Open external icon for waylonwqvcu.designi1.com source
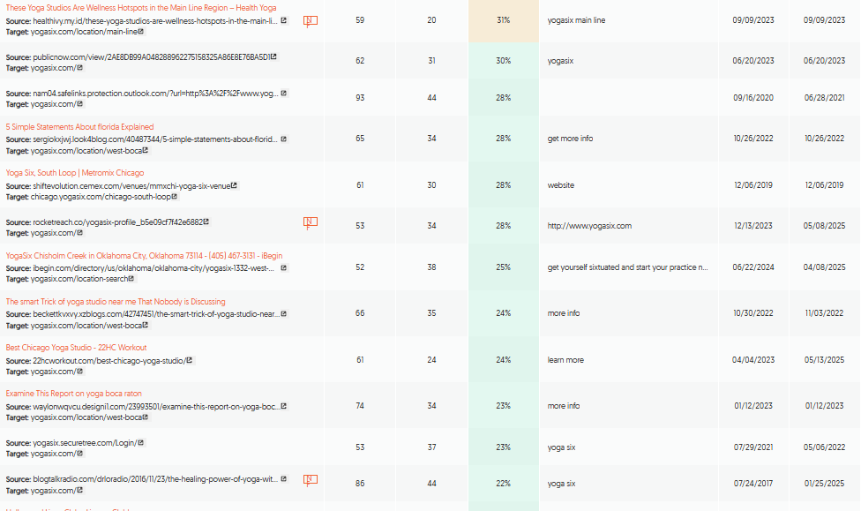Screen dimensions: 861x511 [x=284, y=406]
